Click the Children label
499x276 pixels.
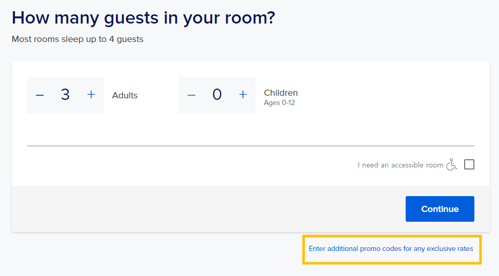click(281, 93)
